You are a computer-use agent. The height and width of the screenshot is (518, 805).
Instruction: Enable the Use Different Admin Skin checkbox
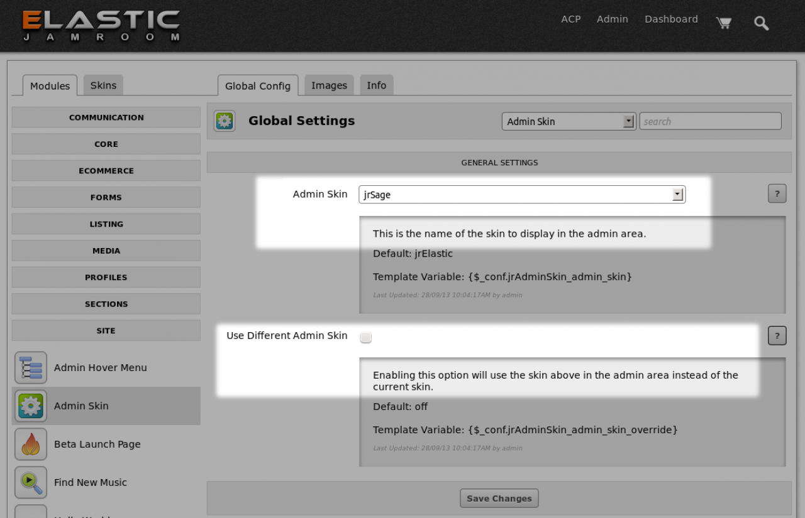pyautogui.click(x=366, y=338)
